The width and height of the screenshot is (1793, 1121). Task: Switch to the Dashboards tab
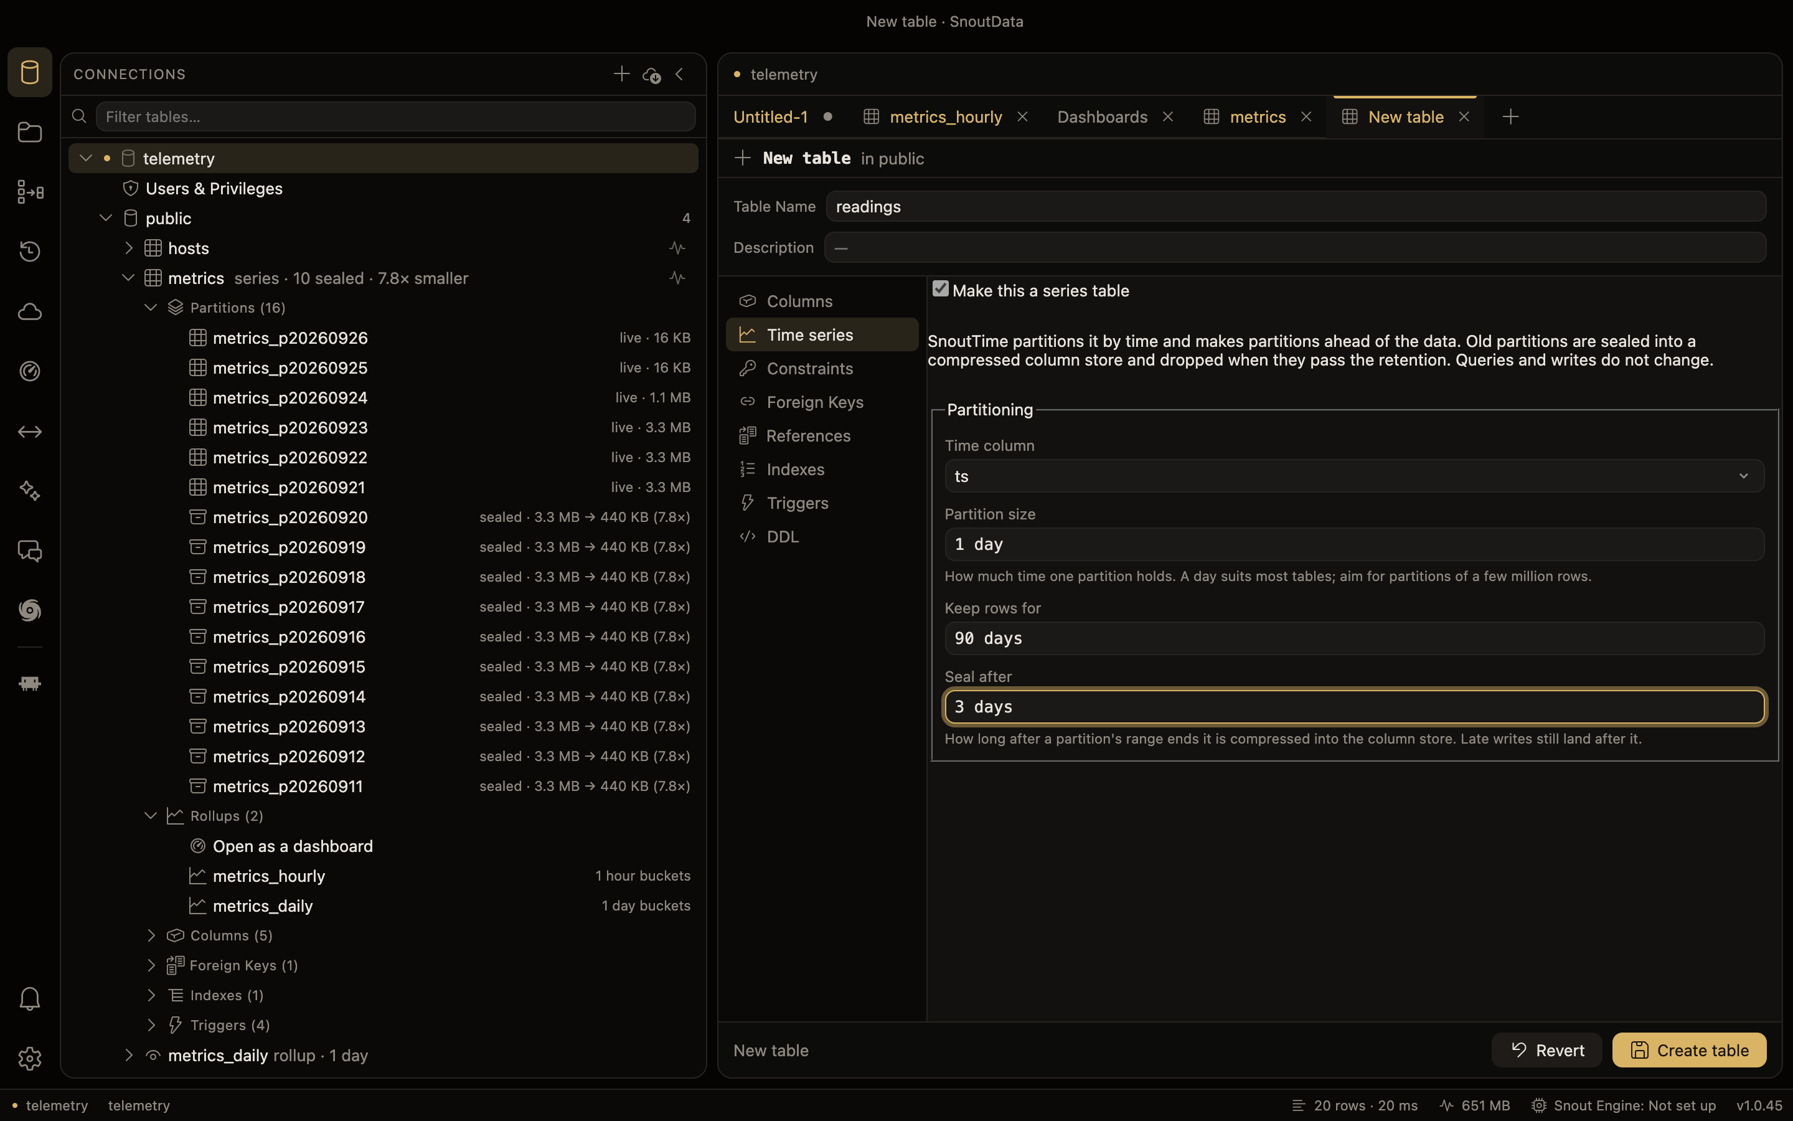(x=1102, y=116)
